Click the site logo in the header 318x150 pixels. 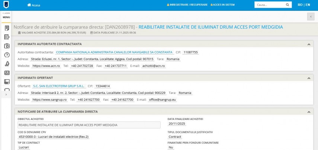pyautogui.click(x=7, y=5)
